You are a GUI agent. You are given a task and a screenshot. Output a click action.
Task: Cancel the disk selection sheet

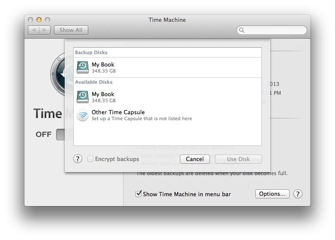(195, 159)
